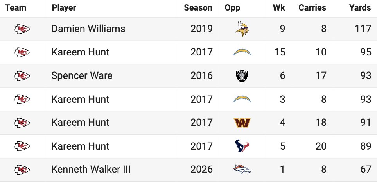Select Spencer Ware player name
The image size is (377, 182).
click(x=82, y=76)
